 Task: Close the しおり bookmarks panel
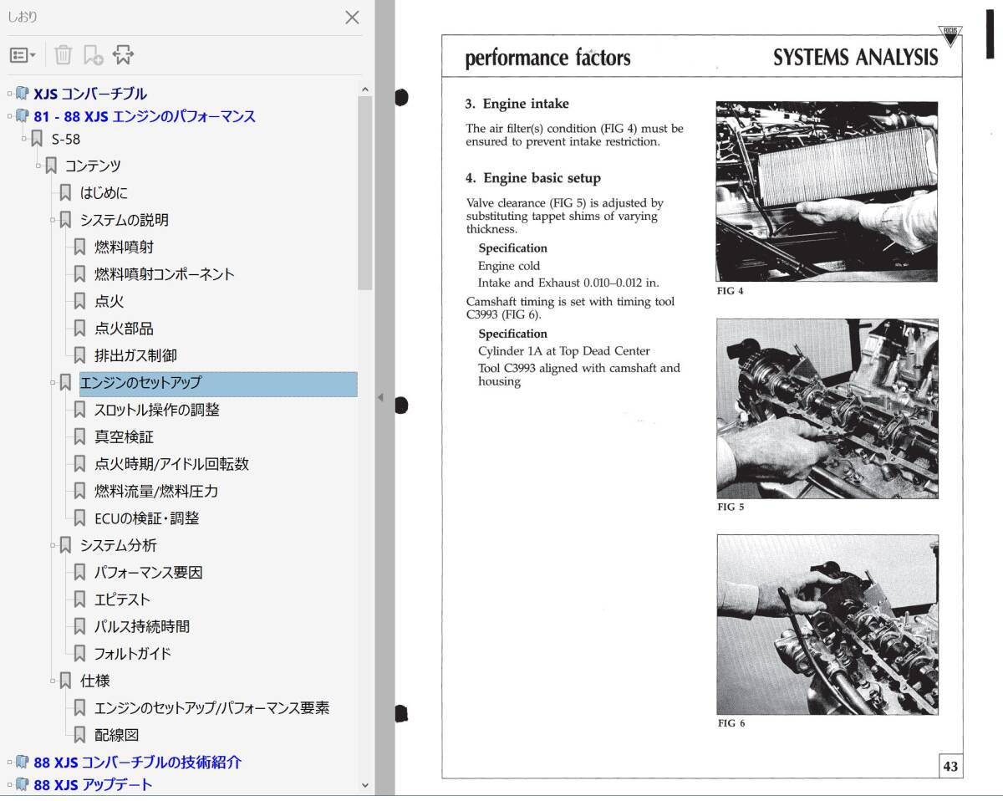pos(353,18)
